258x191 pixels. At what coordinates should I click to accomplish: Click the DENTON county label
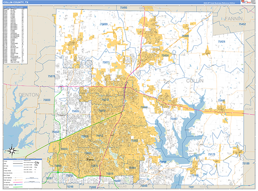pyautogui.click(x=29, y=95)
